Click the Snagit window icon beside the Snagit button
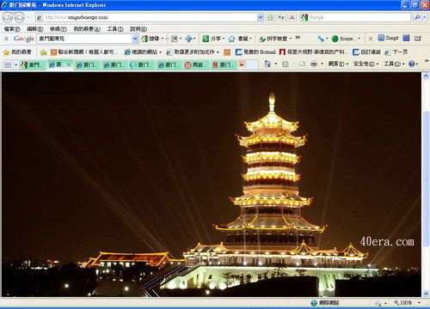 pyautogui.click(x=406, y=38)
